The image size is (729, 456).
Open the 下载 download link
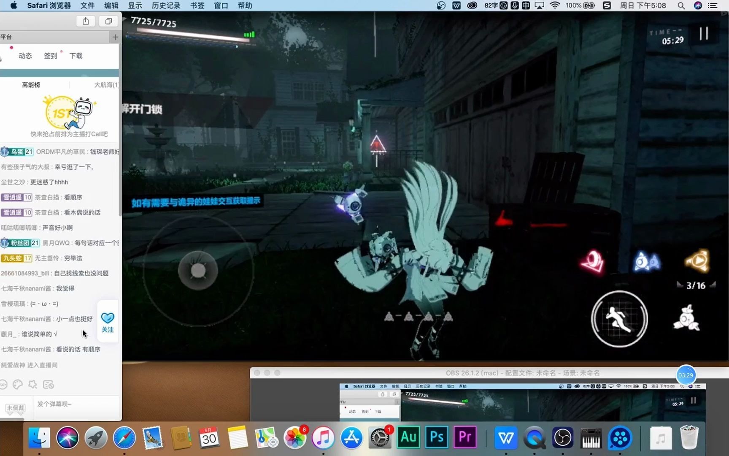[76, 56]
